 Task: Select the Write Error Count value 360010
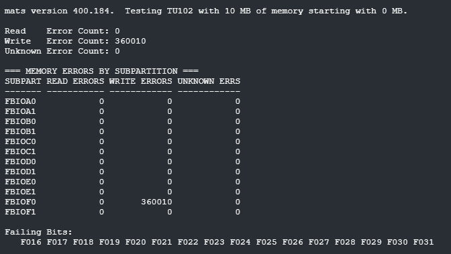pyautogui.click(x=130, y=41)
